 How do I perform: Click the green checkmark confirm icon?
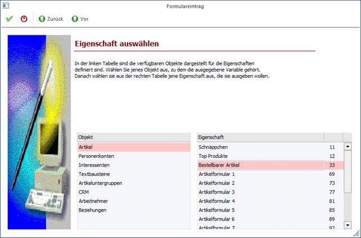[x=10, y=19]
